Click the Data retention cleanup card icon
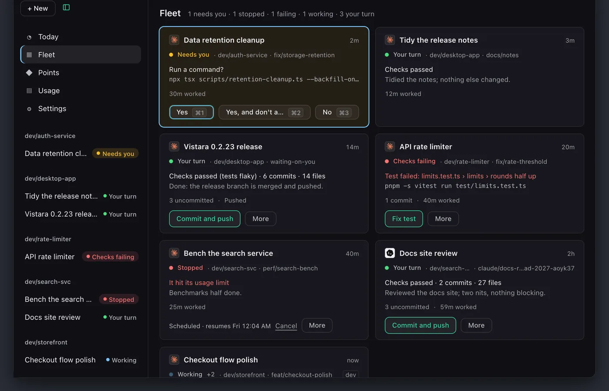 coord(174,40)
